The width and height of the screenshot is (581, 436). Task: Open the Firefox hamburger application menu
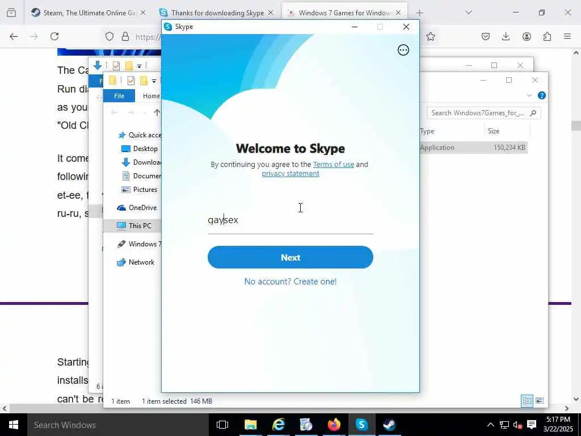coord(567,36)
